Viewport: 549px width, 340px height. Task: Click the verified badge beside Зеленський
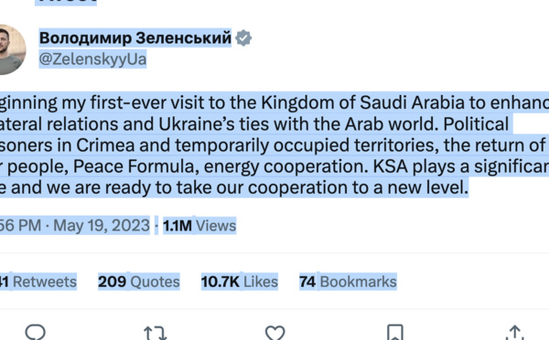(x=243, y=37)
